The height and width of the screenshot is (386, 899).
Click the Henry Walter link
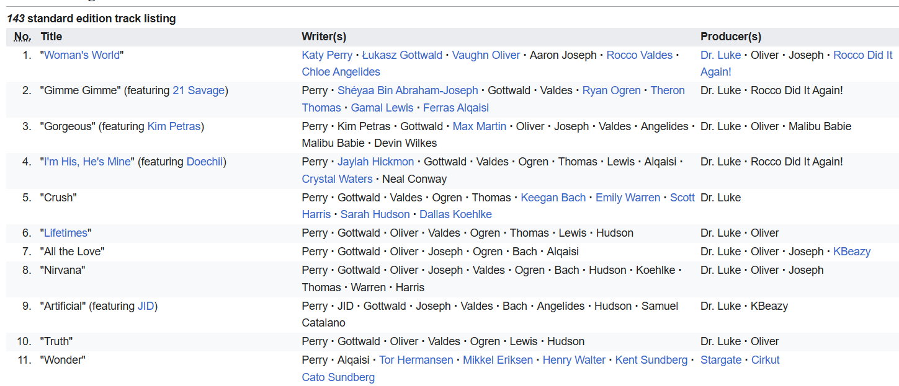573,360
